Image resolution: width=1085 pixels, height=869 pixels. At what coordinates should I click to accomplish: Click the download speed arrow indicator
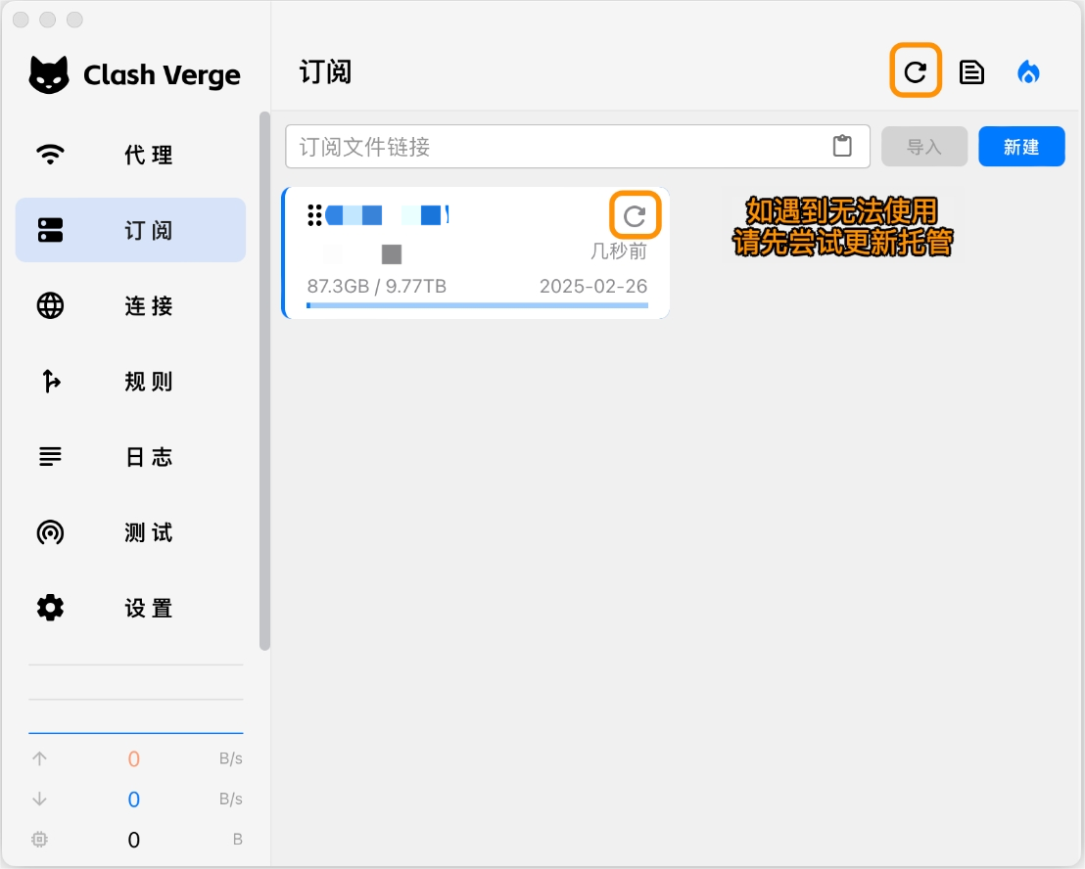click(39, 799)
